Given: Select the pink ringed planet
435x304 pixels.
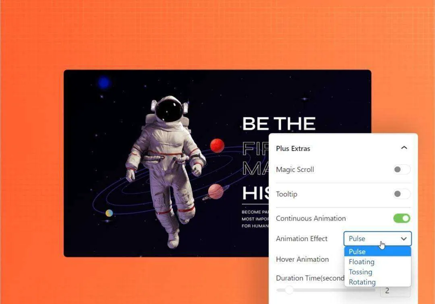Looking at the screenshot, I should 216,191.
